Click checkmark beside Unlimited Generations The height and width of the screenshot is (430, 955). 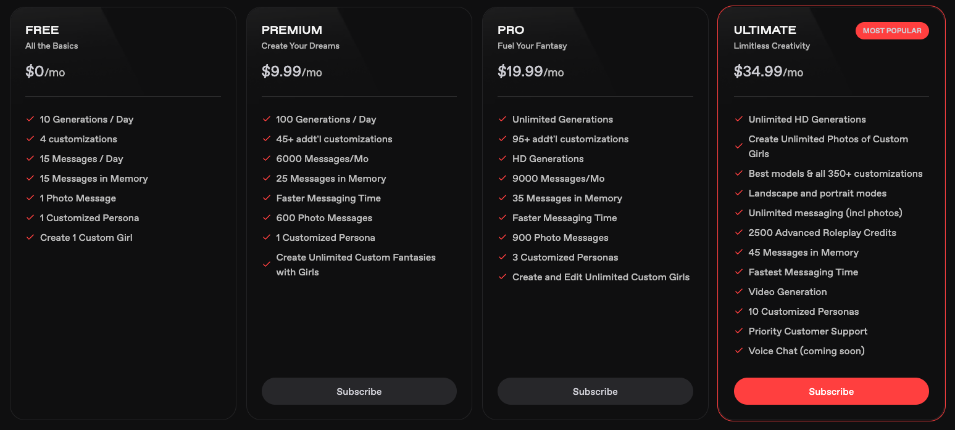click(x=503, y=119)
